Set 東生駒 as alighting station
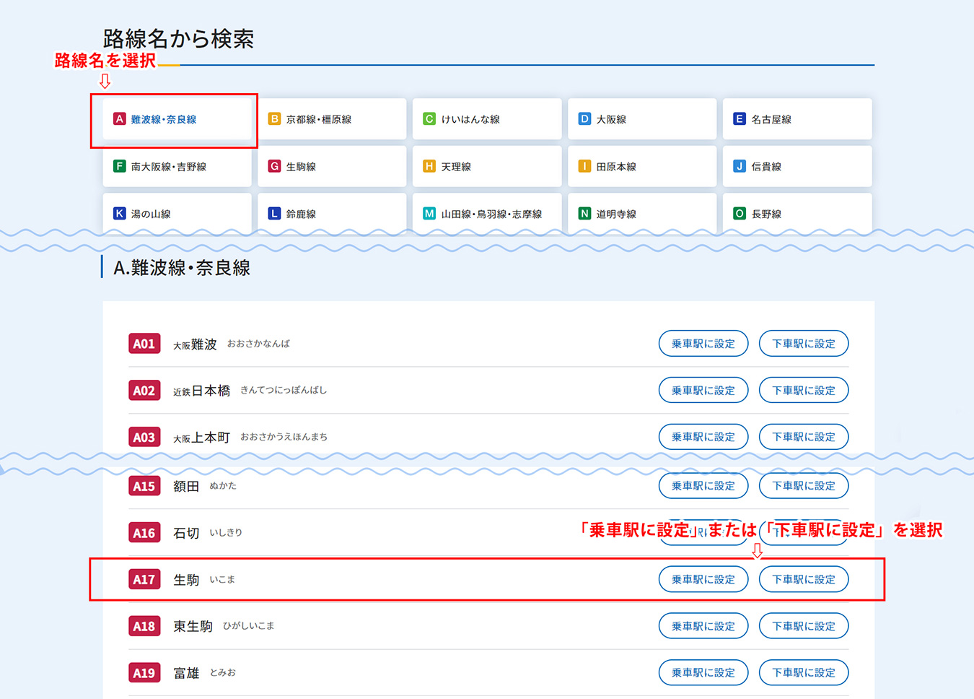Viewport: 974px width, 699px height. point(803,626)
